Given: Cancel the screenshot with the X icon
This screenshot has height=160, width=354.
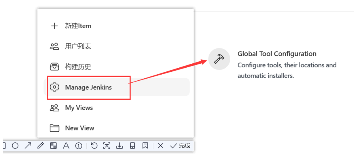Looking at the screenshot, I should pos(160,146).
